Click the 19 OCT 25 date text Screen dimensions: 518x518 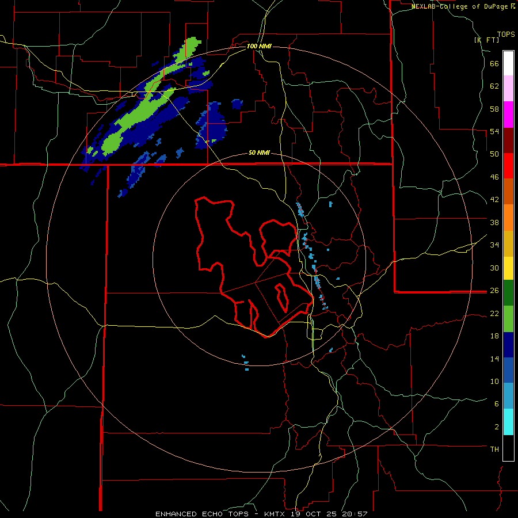[315, 514]
